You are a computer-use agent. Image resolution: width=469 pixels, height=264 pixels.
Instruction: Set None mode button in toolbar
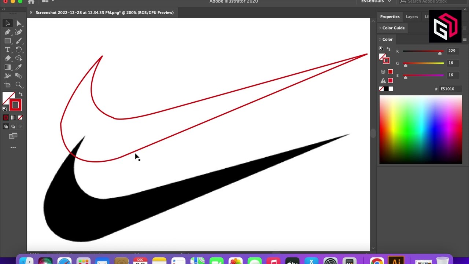pos(20,118)
